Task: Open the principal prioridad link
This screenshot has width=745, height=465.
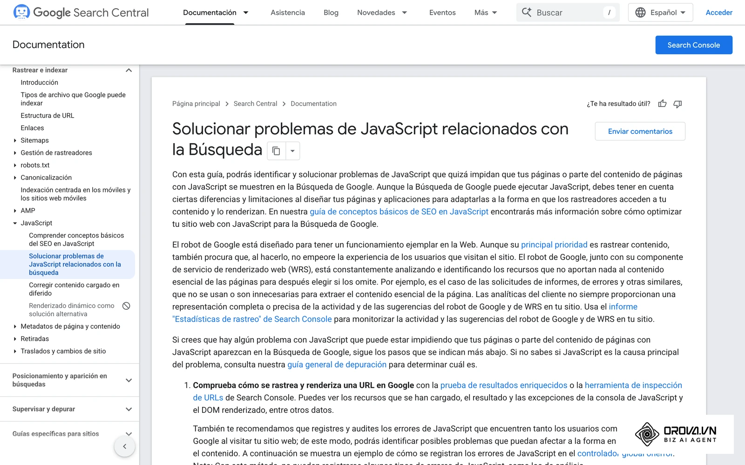Action: [x=554, y=245]
